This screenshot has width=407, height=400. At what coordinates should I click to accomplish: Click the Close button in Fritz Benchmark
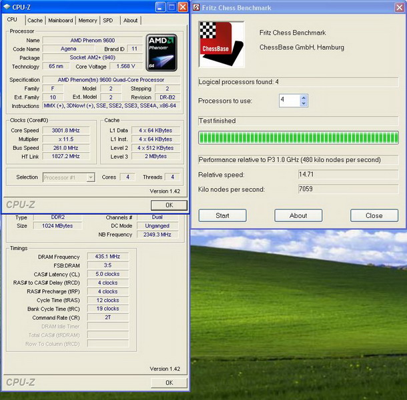(x=374, y=215)
